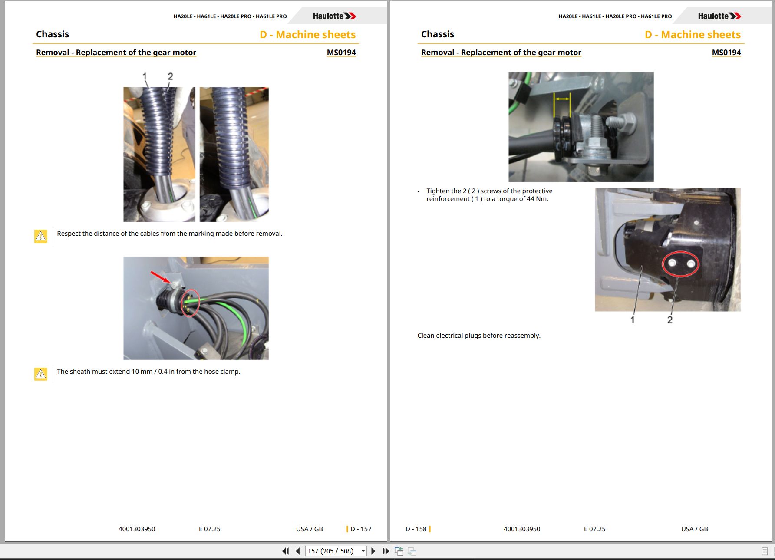Go to the next page
The width and height of the screenshot is (775, 560).
pyautogui.click(x=373, y=551)
